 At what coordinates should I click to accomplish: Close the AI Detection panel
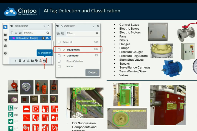point(98,26)
